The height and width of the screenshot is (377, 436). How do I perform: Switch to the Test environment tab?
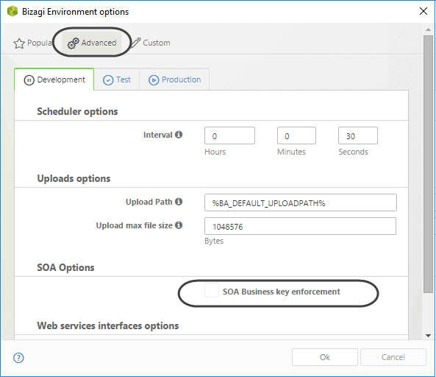coord(117,80)
